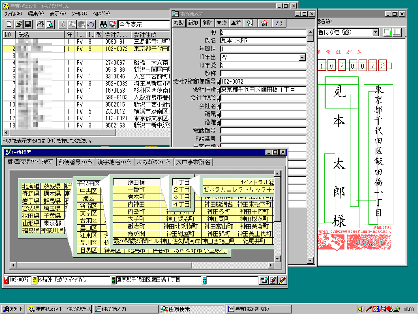Click the pointing-hand icon in 住所検索
The width and height of the screenshot is (418, 314).
pyautogui.click(x=264, y=280)
